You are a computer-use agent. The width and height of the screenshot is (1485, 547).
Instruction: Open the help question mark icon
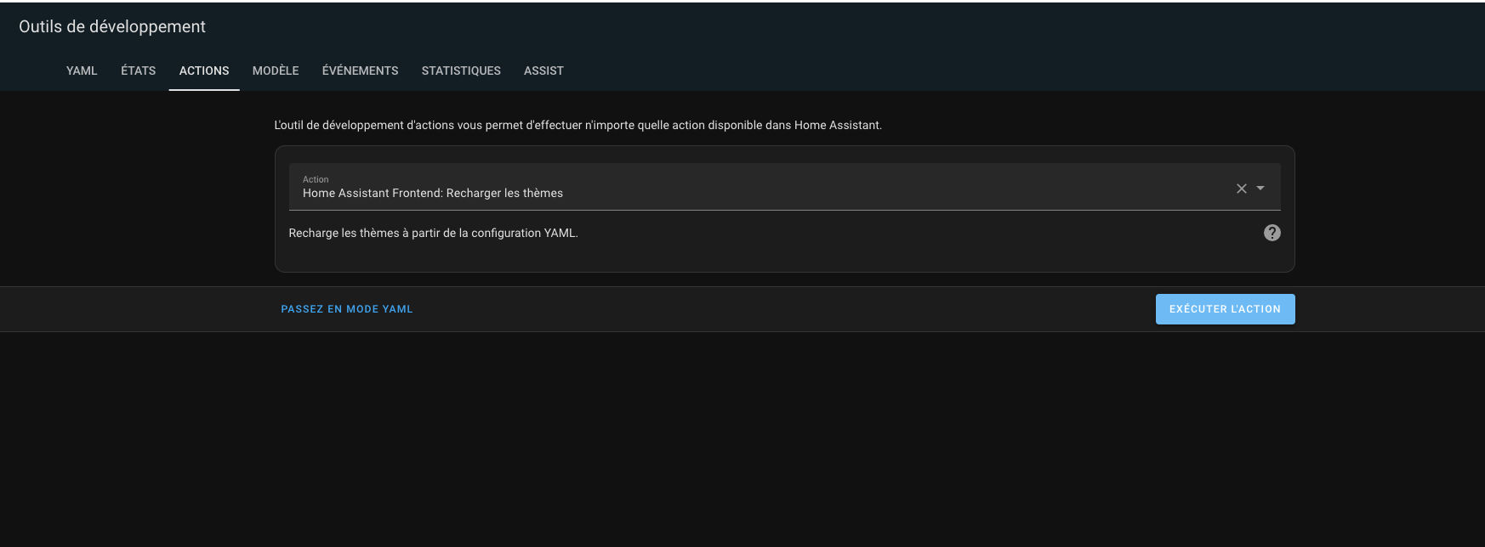click(1272, 233)
